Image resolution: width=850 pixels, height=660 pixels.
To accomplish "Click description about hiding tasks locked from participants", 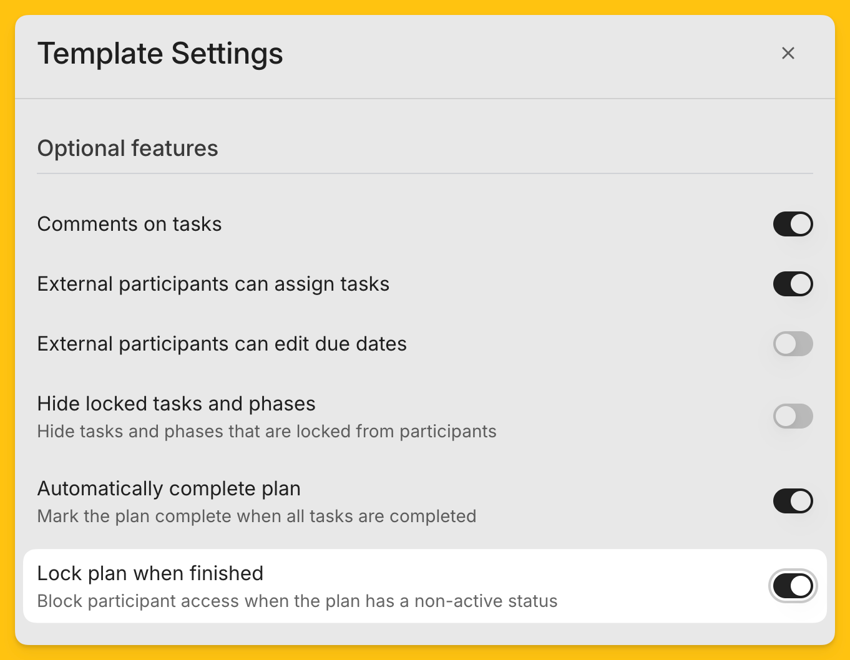I will tap(267, 431).
